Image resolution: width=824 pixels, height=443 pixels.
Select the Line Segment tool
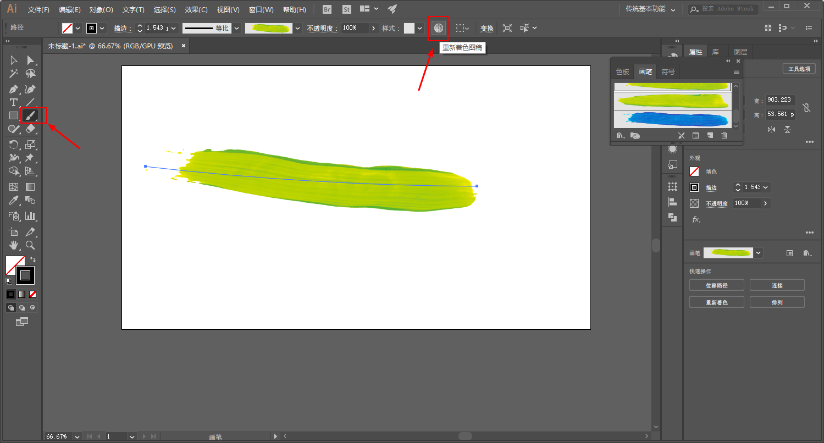[x=31, y=102]
